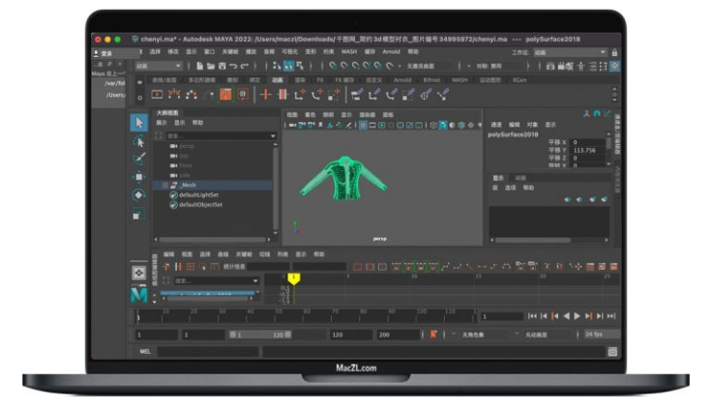Click the graph editor move nearest key icon
Image resolution: width=712 pixels, height=410 pixels.
[166, 267]
